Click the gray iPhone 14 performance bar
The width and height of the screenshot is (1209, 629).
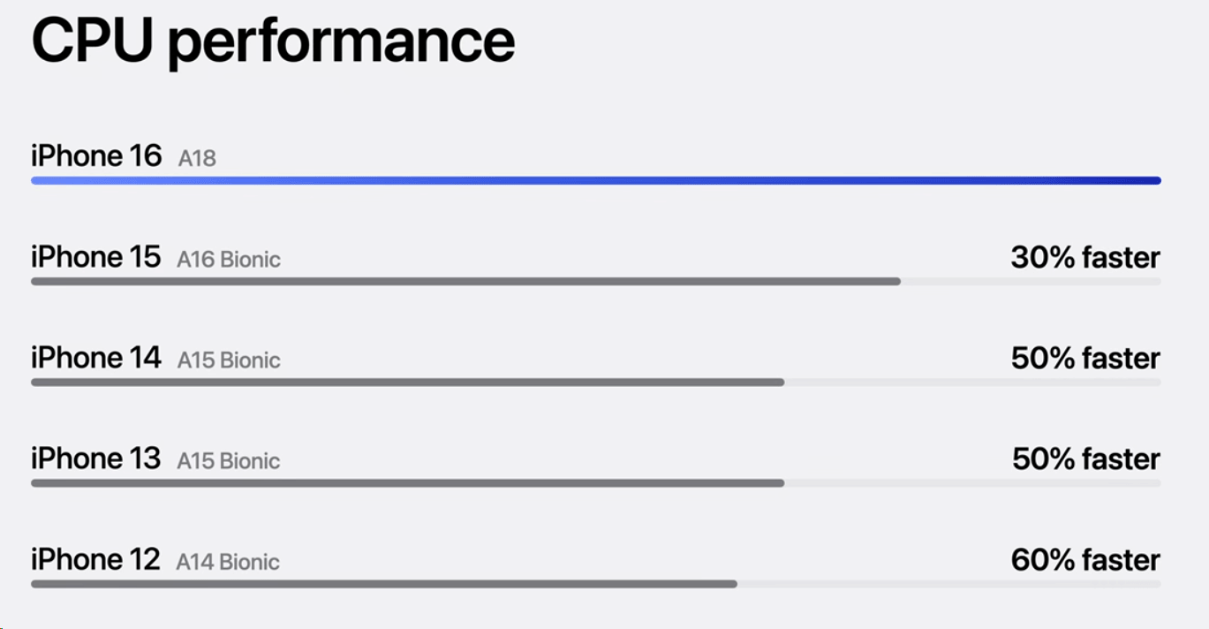(407, 383)
